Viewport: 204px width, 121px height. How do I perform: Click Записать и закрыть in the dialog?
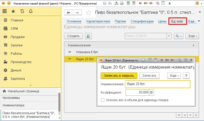pos(119,76)
